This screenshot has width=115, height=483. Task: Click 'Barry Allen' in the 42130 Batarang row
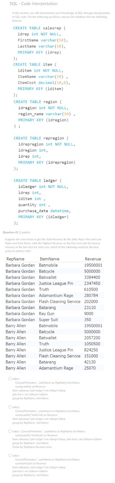[x=16, y=362]
